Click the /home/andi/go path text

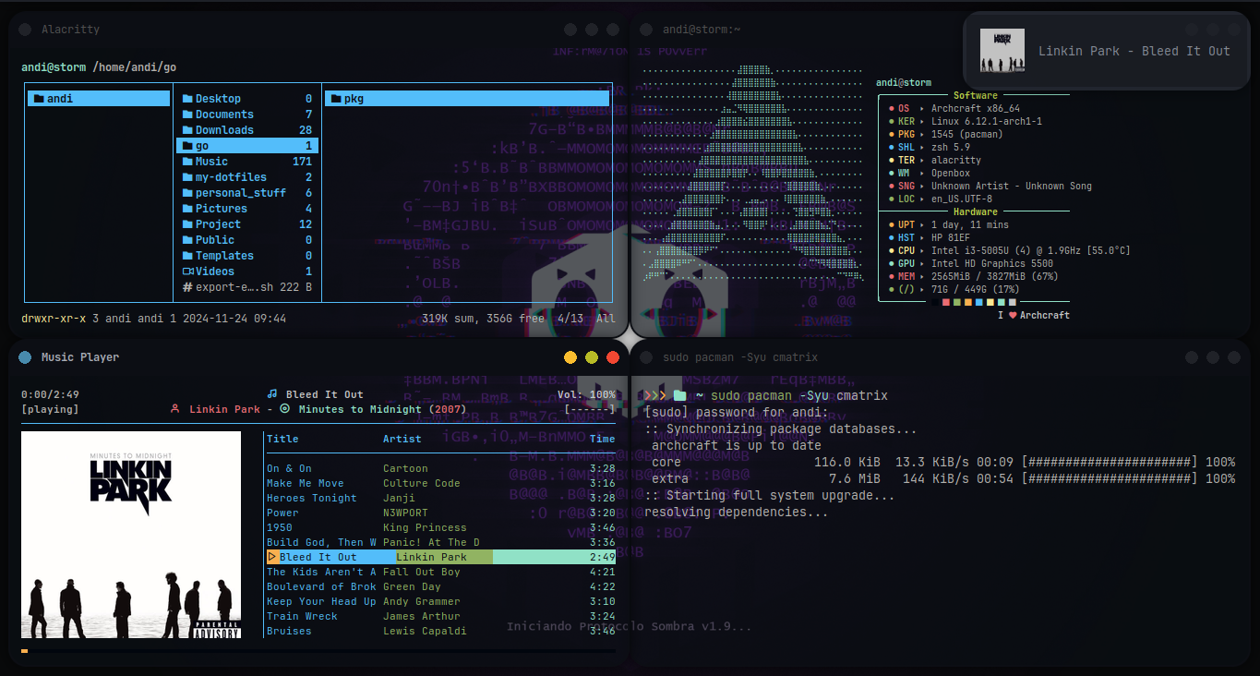[135, 67]
